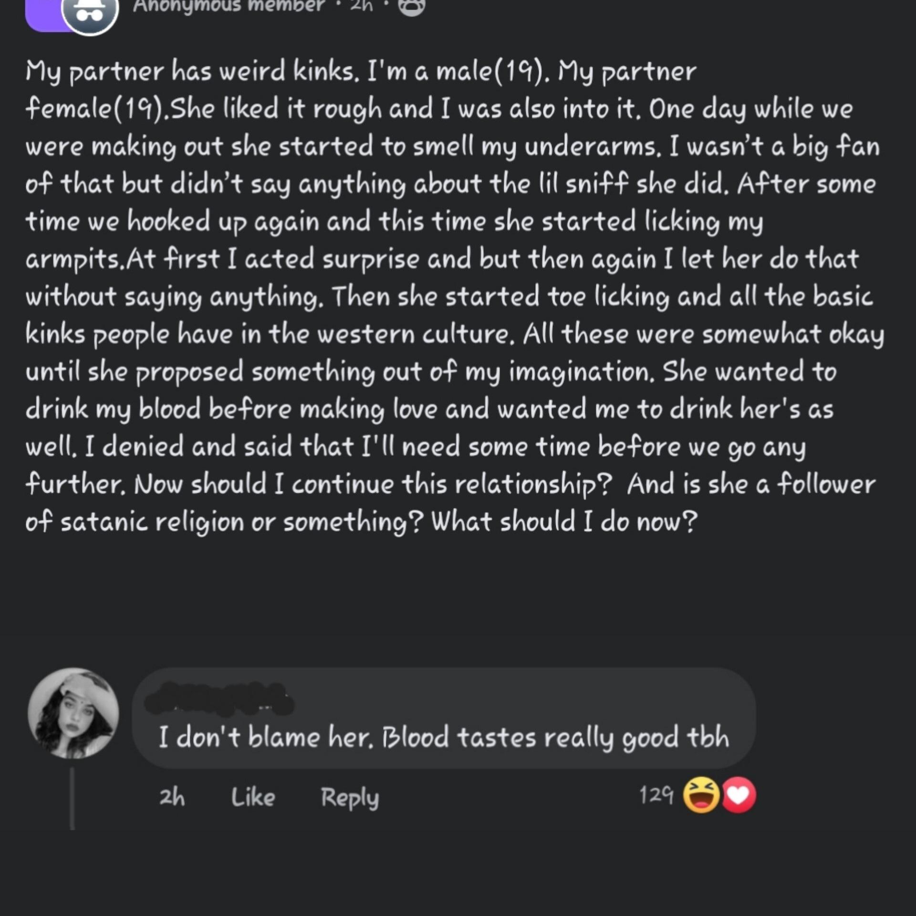This screenshot has height=916, width=916.
Task: Click the post's opening line 'My partner has weird kinks'
Action: click(x=191, y=72)
